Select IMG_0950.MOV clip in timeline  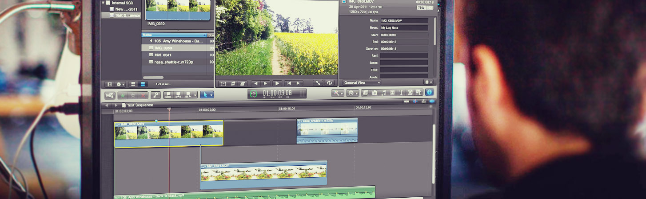[x=169, y=134]
